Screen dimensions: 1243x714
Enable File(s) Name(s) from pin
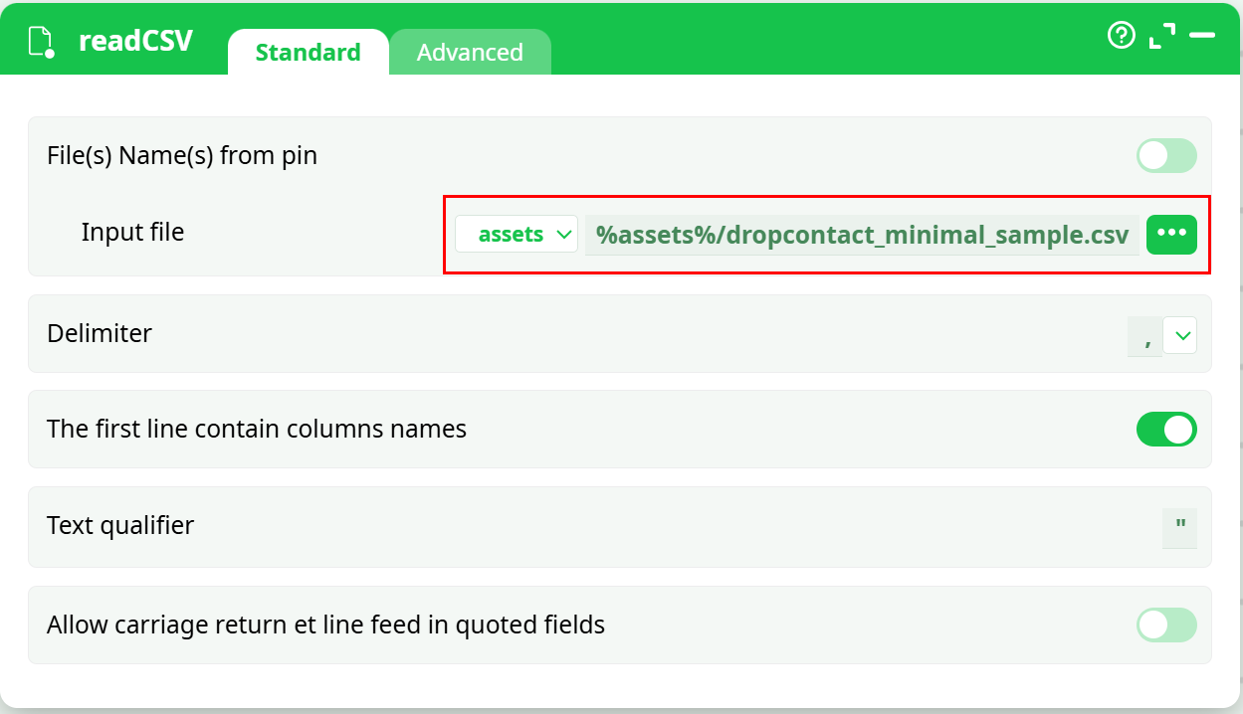(1166, 156)
